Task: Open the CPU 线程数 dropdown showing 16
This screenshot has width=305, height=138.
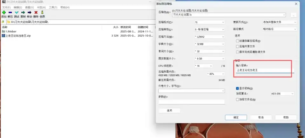Action: (203, 66)
